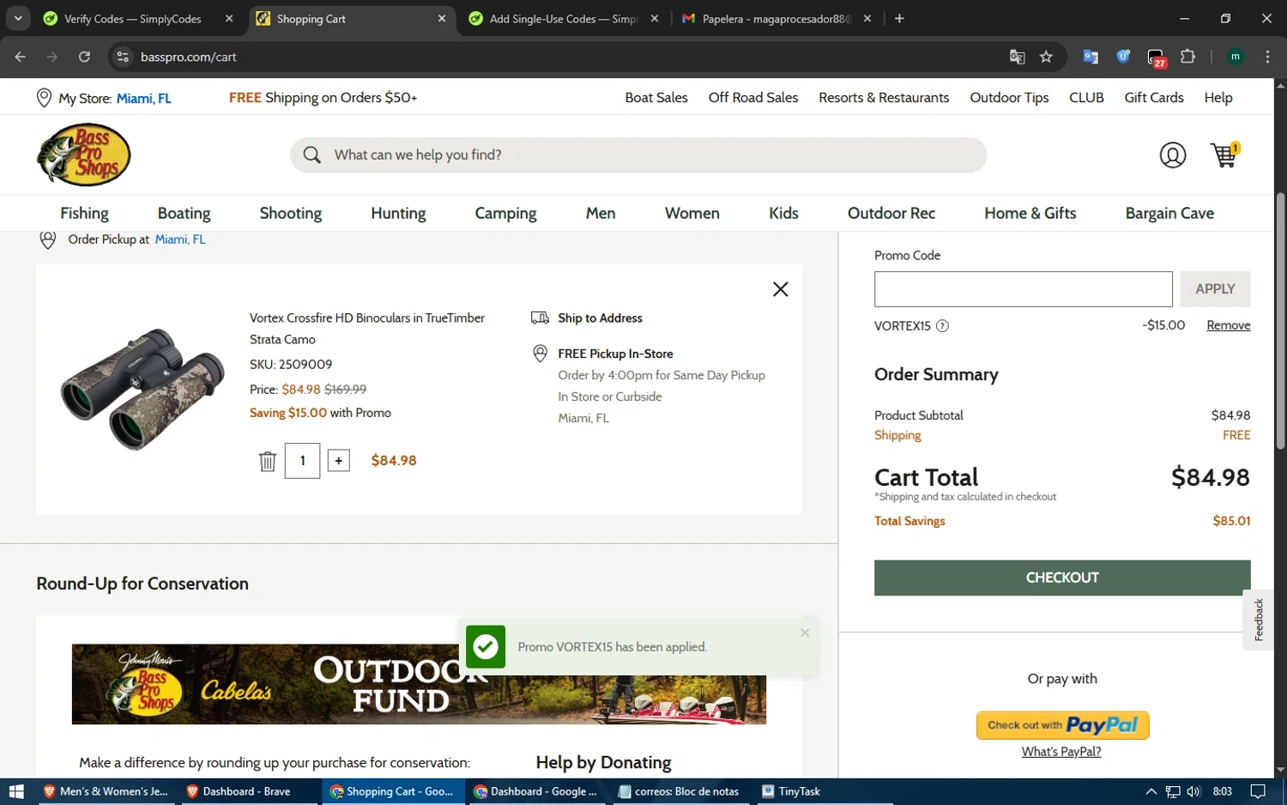
Task: Open the browser extensions puzzle icon
Action: coord(1187,57)
